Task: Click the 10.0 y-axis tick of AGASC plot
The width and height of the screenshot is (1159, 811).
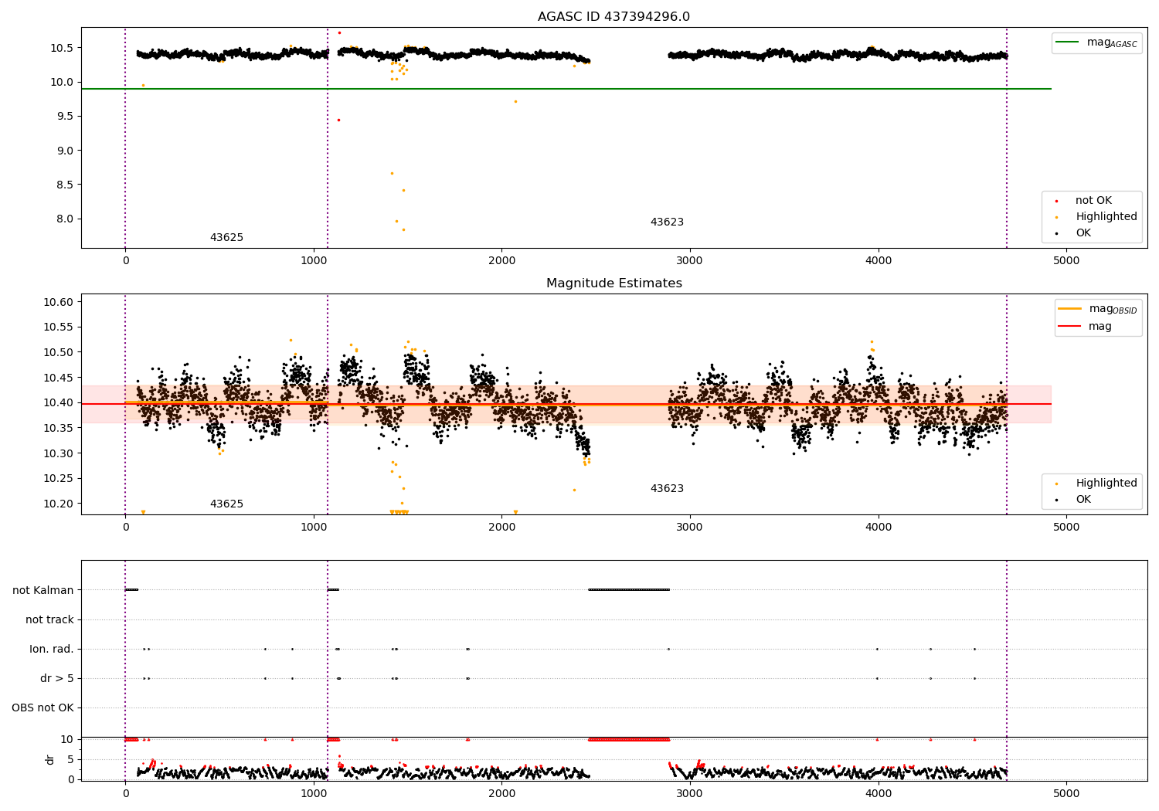Action: pyautogui.click(x=62, y=82)
